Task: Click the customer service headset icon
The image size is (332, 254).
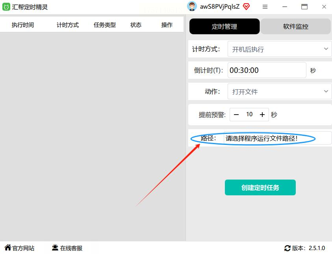Action: coord(55,247)
